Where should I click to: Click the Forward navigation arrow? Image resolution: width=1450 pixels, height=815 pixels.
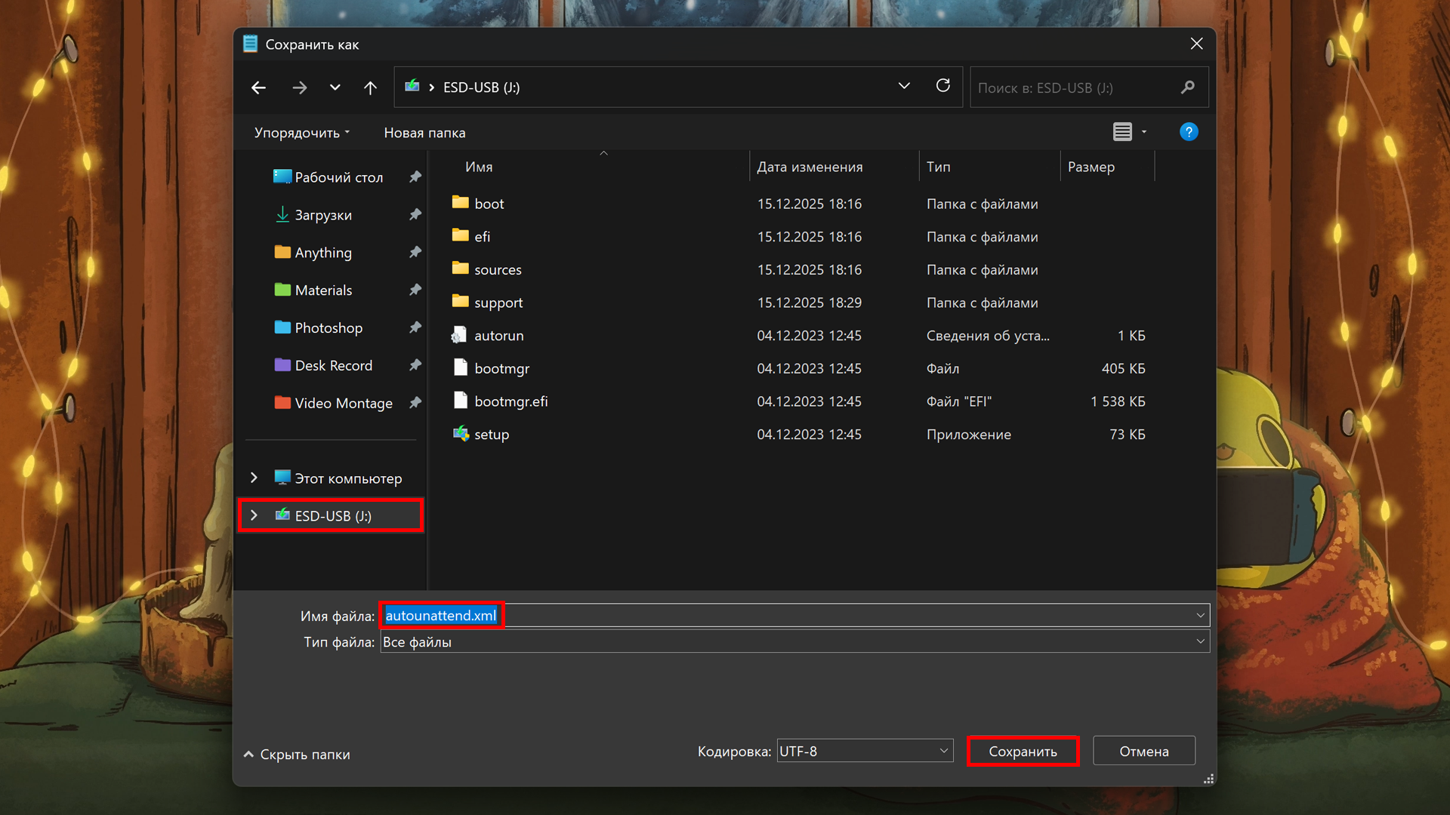tap(299, 88)
